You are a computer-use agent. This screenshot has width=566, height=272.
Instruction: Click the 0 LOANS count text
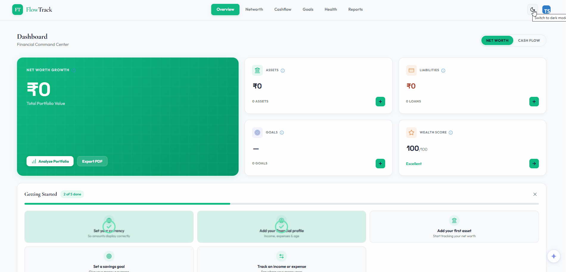413,102
